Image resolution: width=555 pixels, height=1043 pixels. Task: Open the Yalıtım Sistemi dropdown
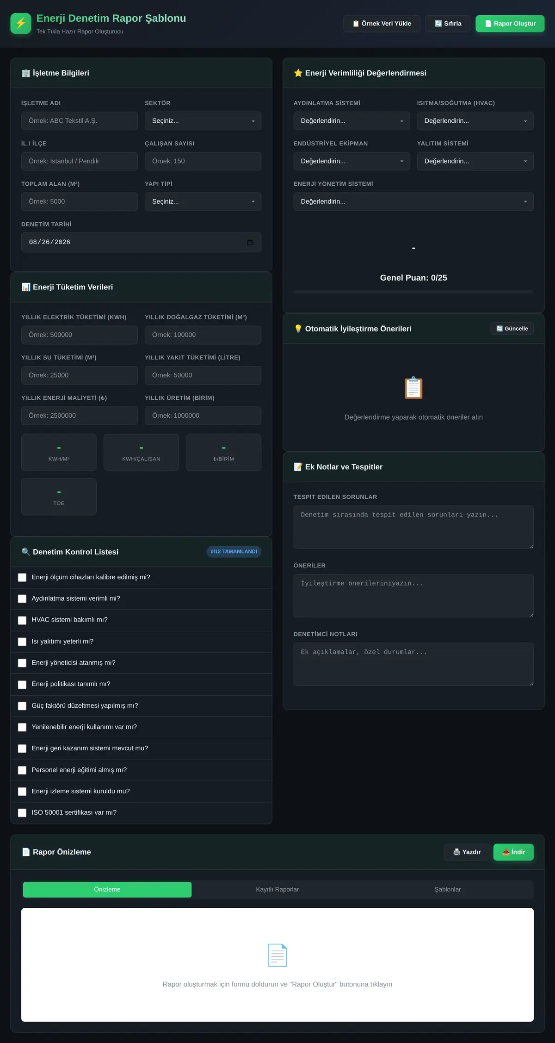click(475, 161)
